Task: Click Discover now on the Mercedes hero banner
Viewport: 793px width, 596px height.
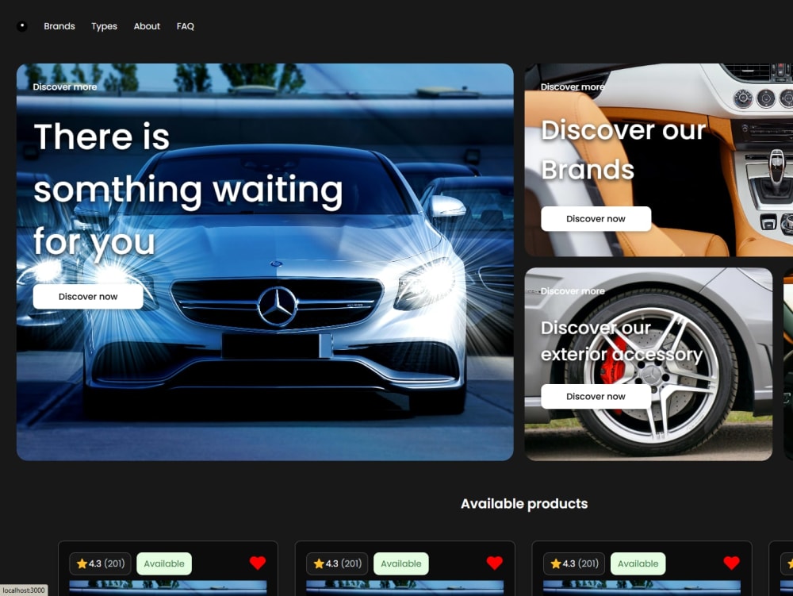Action: pyautogui.click(x=88, y=297)
